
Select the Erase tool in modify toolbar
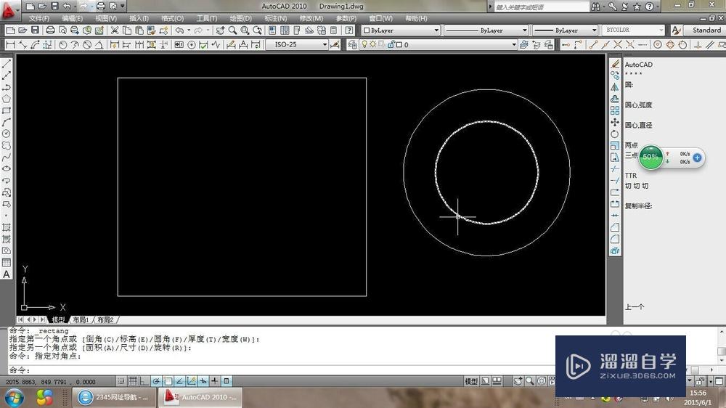point(615,64)
